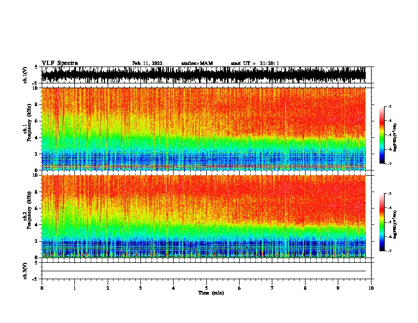
Task: Click the '10' kHz tick of ch.2 spectrogram
Action: pos(35,175)
